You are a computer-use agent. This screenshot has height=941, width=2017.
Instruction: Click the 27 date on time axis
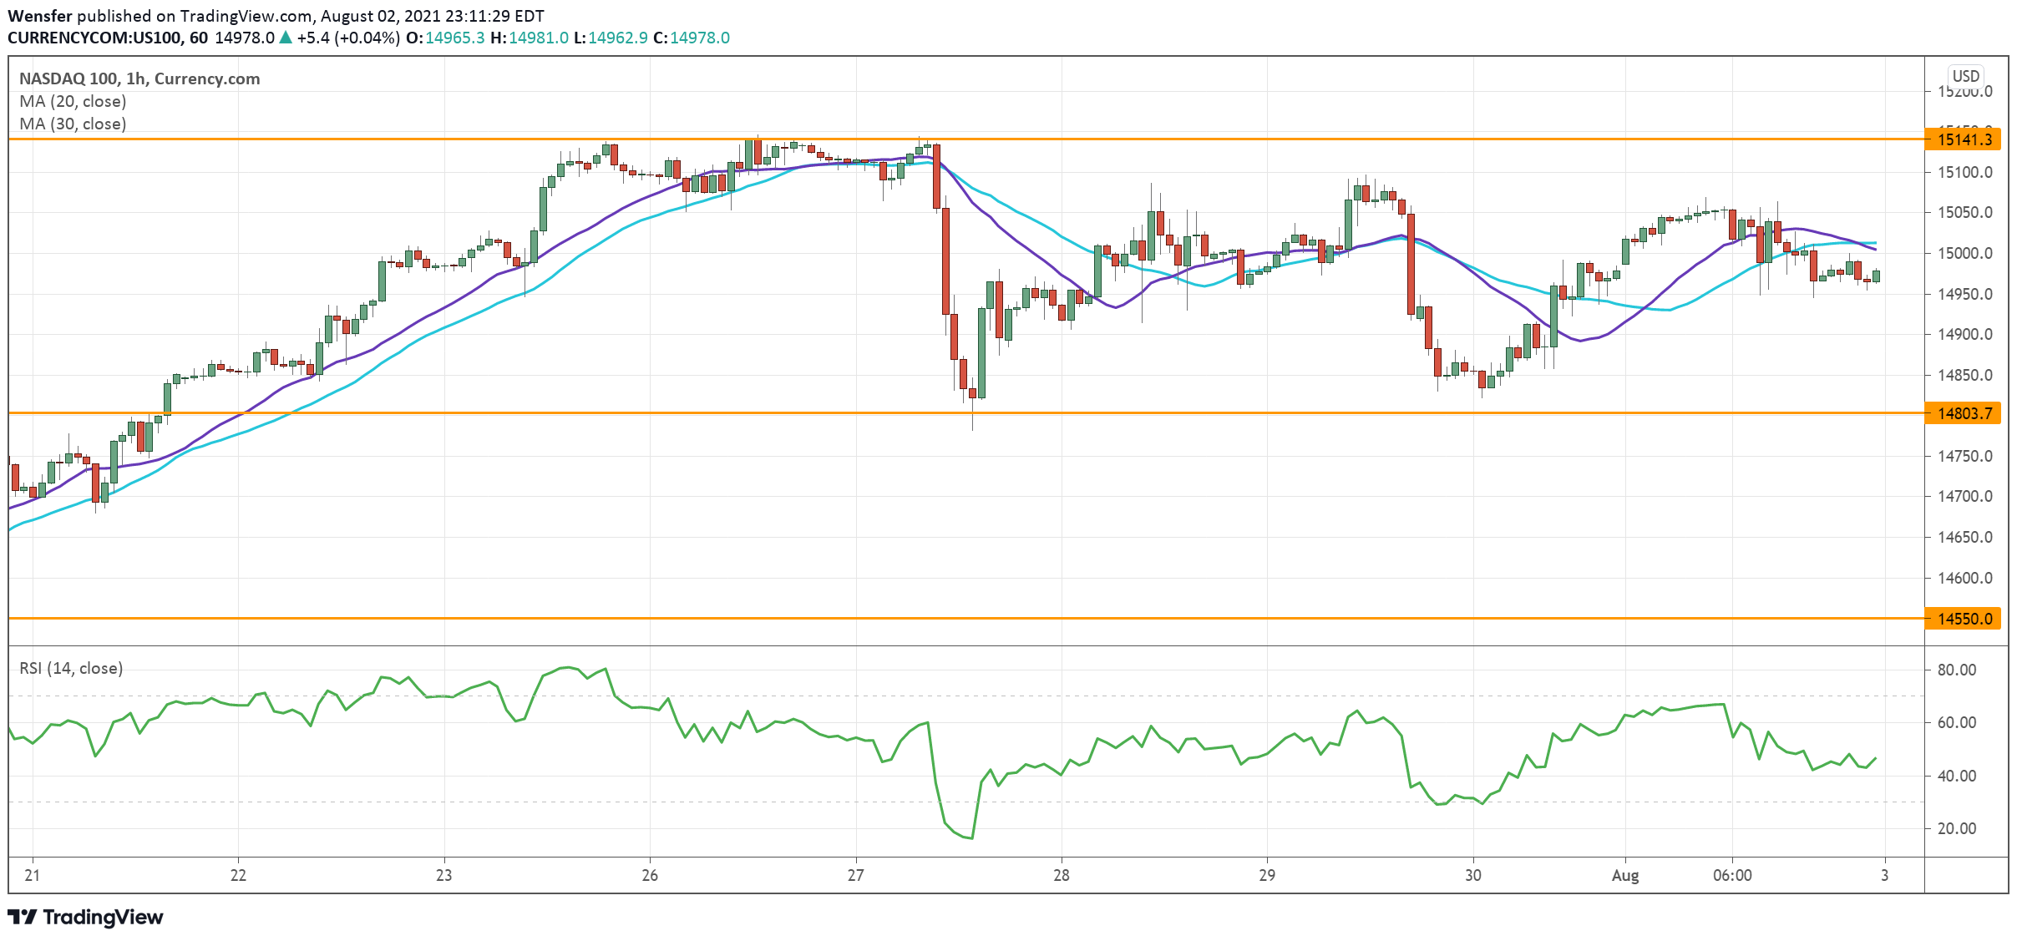tap(855, 876)
